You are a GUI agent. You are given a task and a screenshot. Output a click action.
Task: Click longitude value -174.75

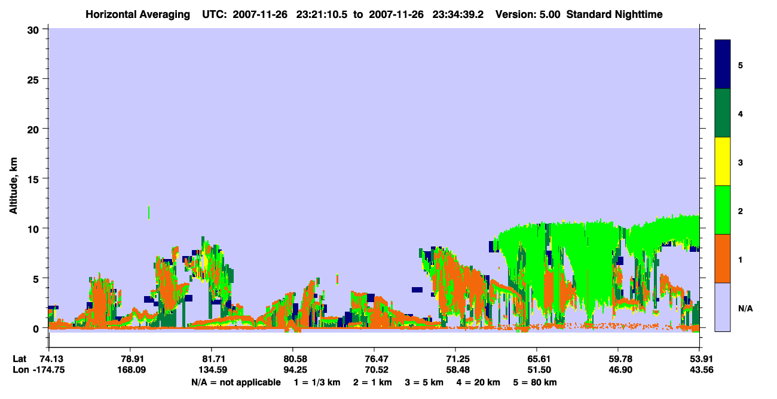coord(49,370)
